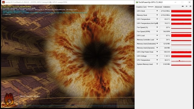Click the GPU Voltage red graph bar

coord(181,56)
